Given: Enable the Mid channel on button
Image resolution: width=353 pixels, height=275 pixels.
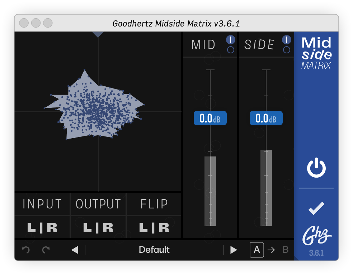Looking at the screenshot, I should 231,40.
